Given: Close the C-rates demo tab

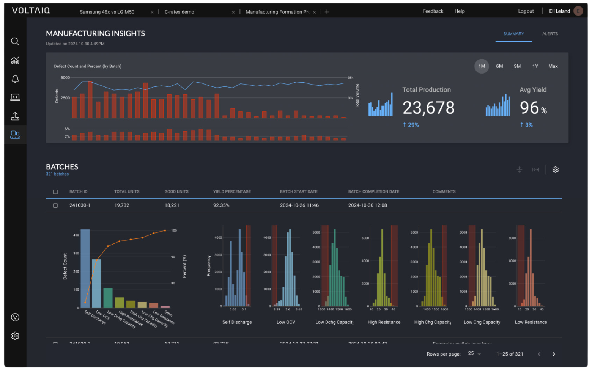Looking at the screenshot, I should [233, 12].
